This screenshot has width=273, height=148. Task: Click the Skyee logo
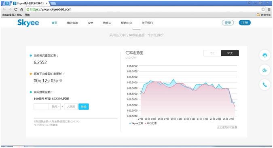28,23
